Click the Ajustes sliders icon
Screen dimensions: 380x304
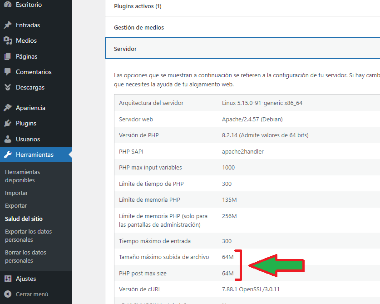pos(8,279)
